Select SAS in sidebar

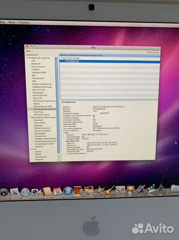[x=33, y=75]
